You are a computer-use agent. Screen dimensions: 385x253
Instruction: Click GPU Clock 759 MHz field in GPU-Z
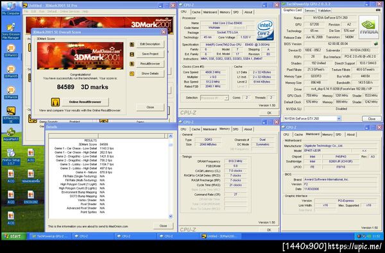[312, 95]
